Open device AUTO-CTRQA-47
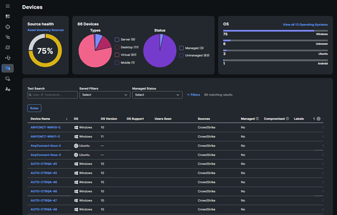This screenshot has width=337, height=215. pos(44,200)
